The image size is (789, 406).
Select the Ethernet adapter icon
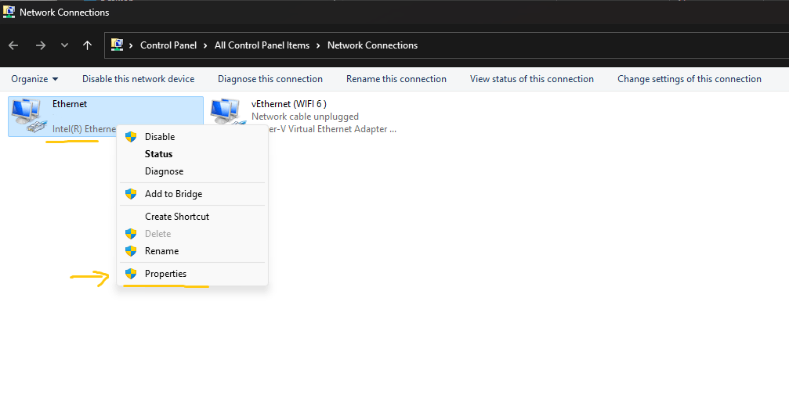[27, 116]
